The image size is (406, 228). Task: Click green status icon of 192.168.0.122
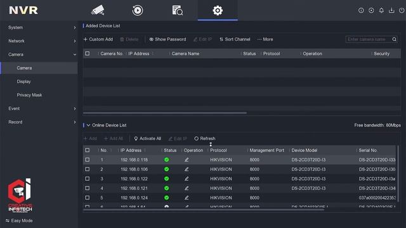pos(166,179)
